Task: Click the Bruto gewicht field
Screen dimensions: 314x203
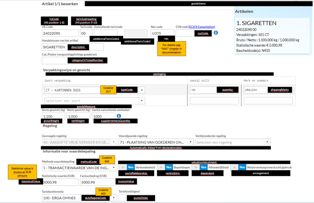Action: 53,116
